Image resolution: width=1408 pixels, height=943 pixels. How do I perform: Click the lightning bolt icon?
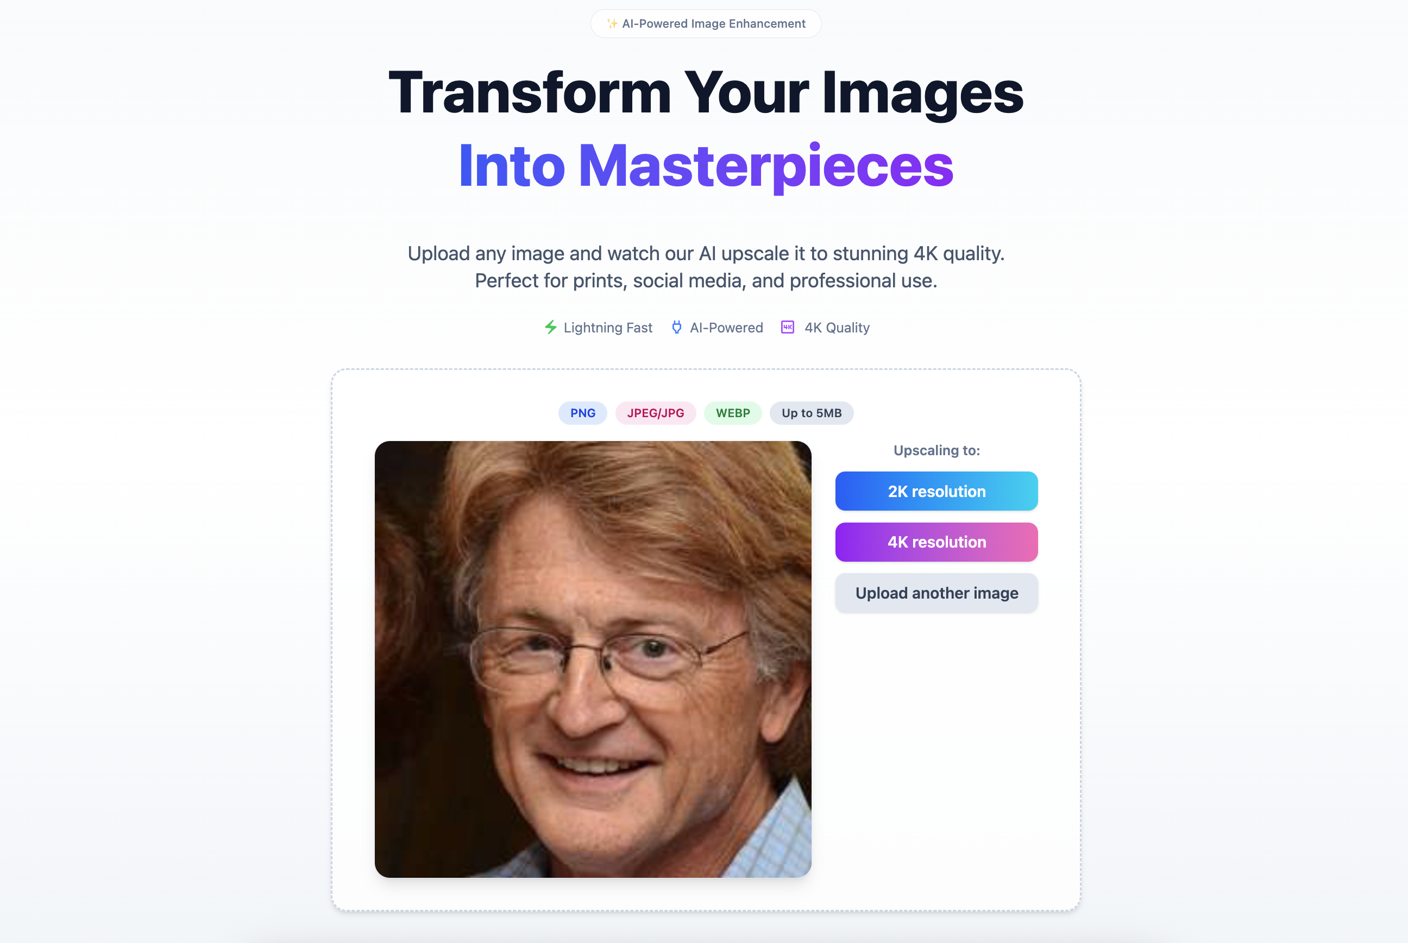tap(550, 327)
